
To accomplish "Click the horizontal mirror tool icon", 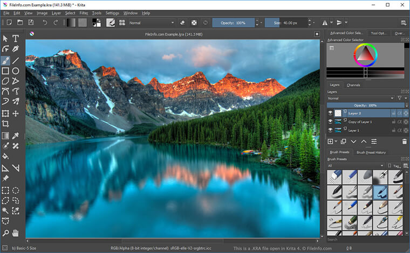I will pos(325,23).
